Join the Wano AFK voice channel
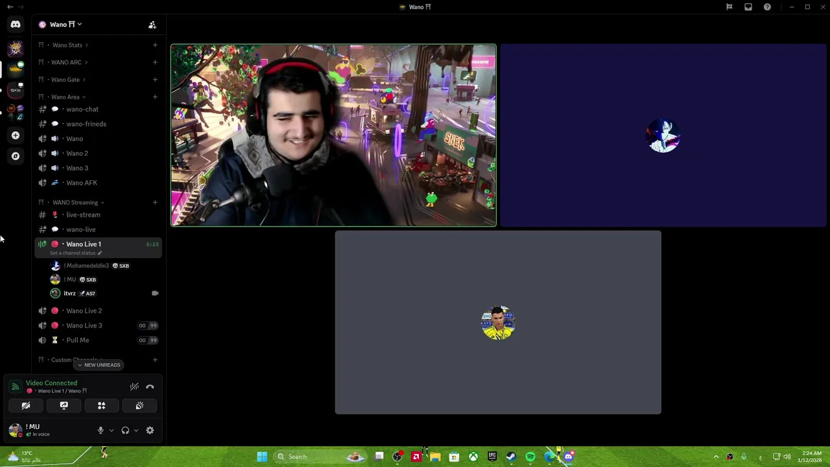This screenshot has height=467, width=830. 97,183
